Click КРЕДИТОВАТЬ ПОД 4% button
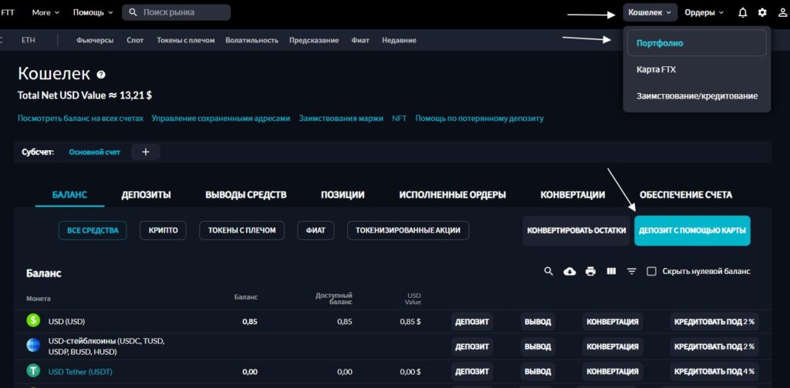 (x=714, y=372)
